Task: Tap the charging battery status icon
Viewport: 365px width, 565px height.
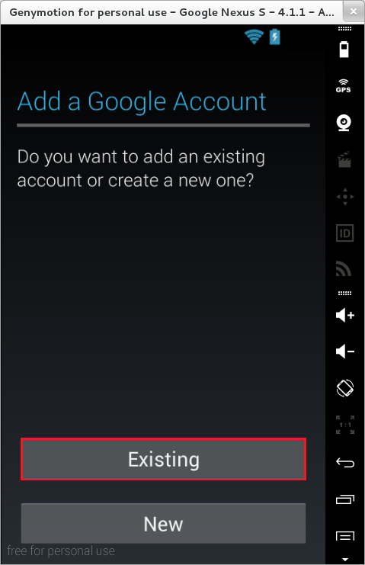Action: tap(274, 37)
